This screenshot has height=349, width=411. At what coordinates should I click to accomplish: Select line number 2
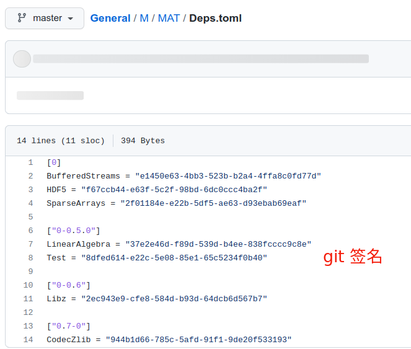click(30, 176)
